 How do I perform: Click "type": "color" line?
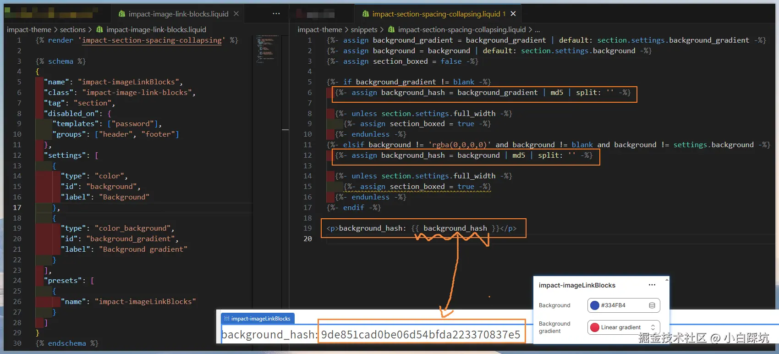(x=94, y=176)
